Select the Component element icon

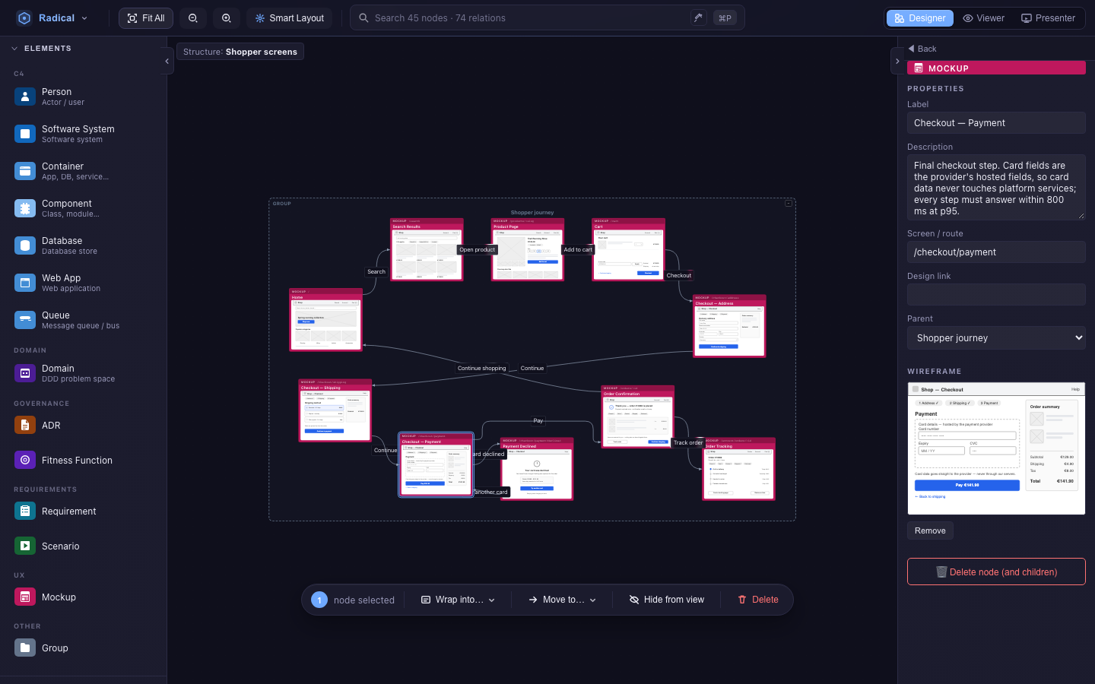(25, 208)
